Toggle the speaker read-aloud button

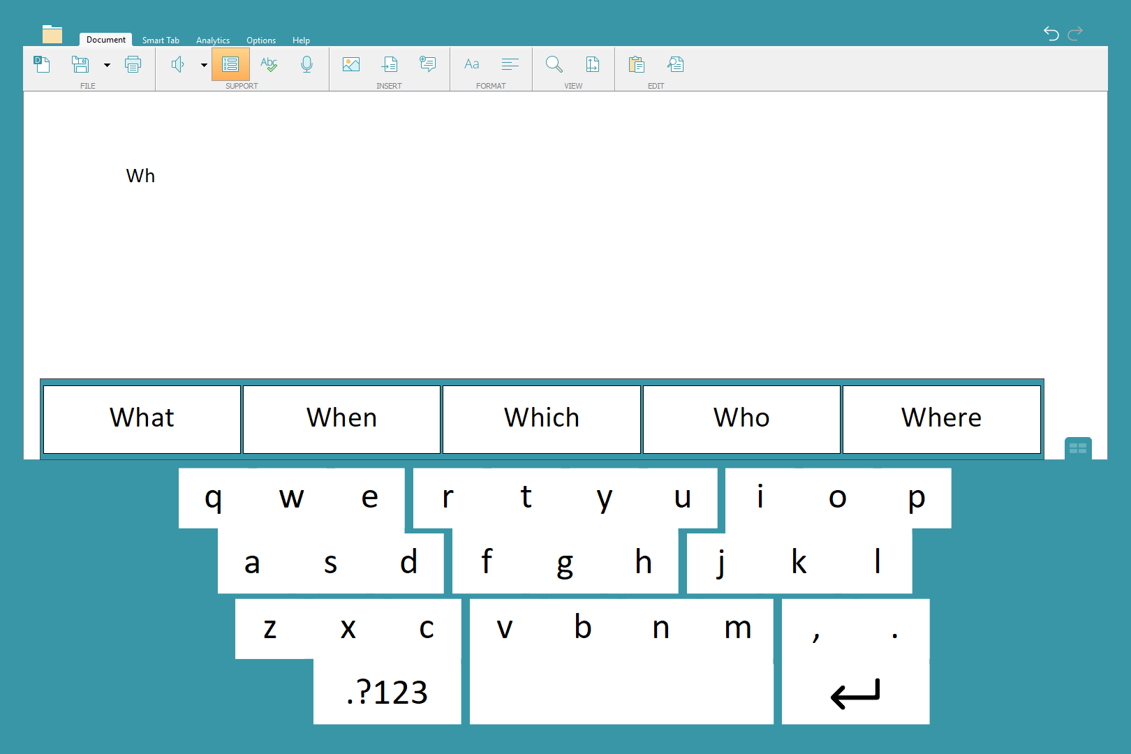178,65
